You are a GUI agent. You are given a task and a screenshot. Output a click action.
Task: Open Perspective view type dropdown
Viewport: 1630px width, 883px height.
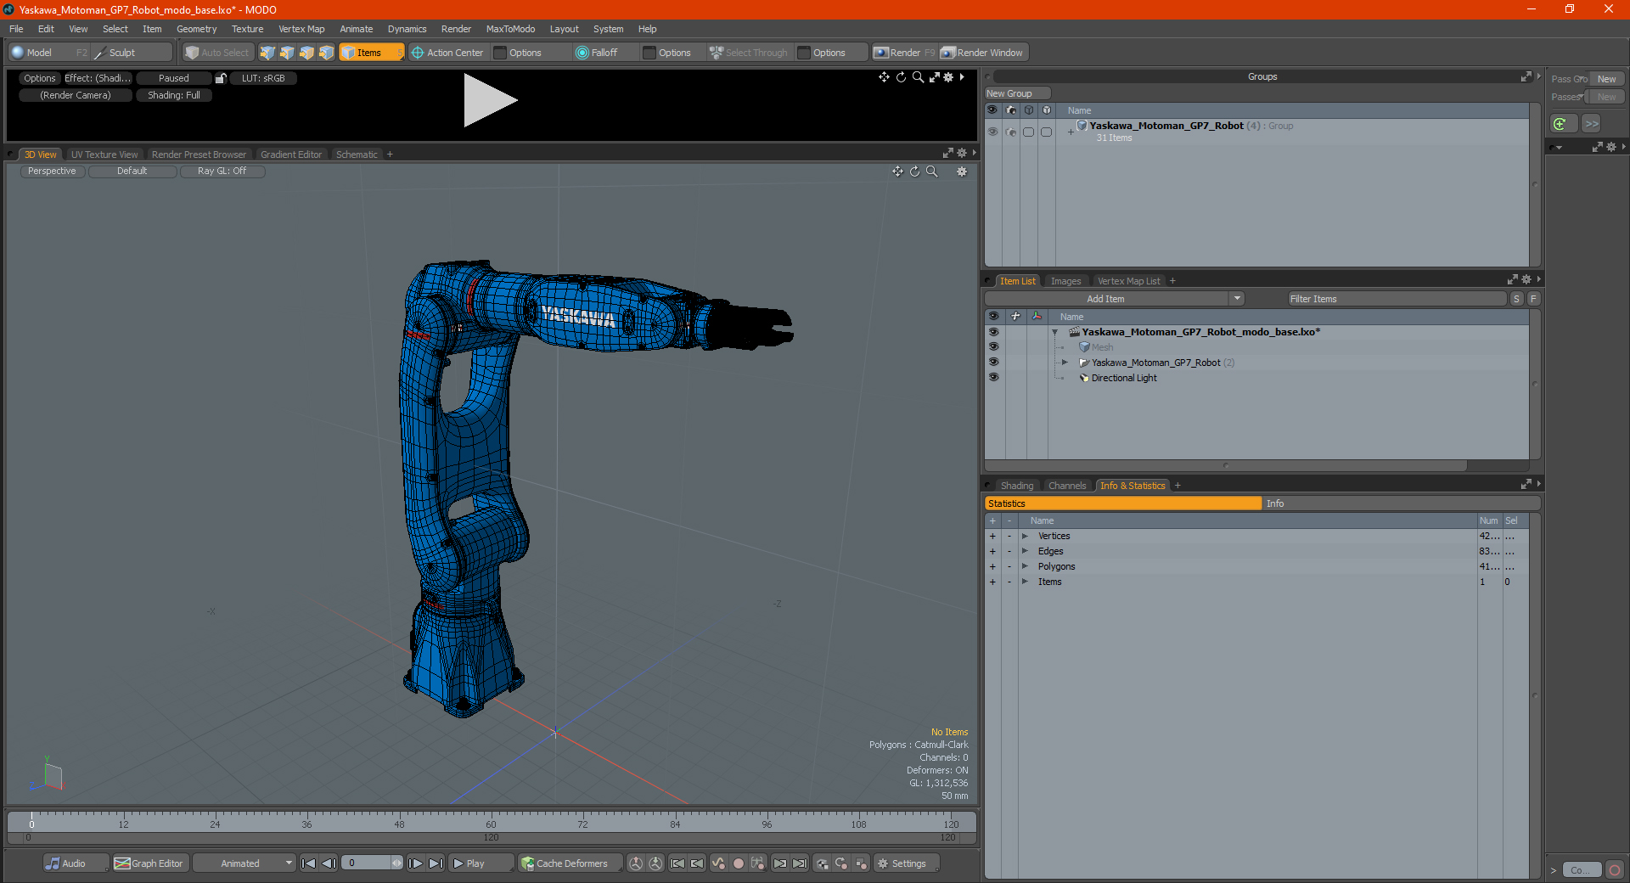pyautogui.click(x=52, y=172)
